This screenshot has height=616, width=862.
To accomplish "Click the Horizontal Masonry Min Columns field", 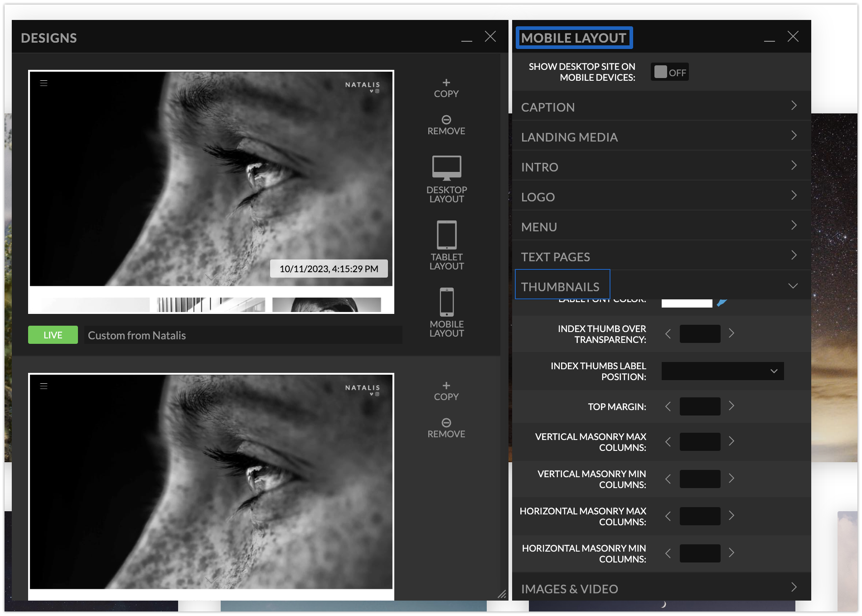I will pyautogui.click(x=700, y=553).
